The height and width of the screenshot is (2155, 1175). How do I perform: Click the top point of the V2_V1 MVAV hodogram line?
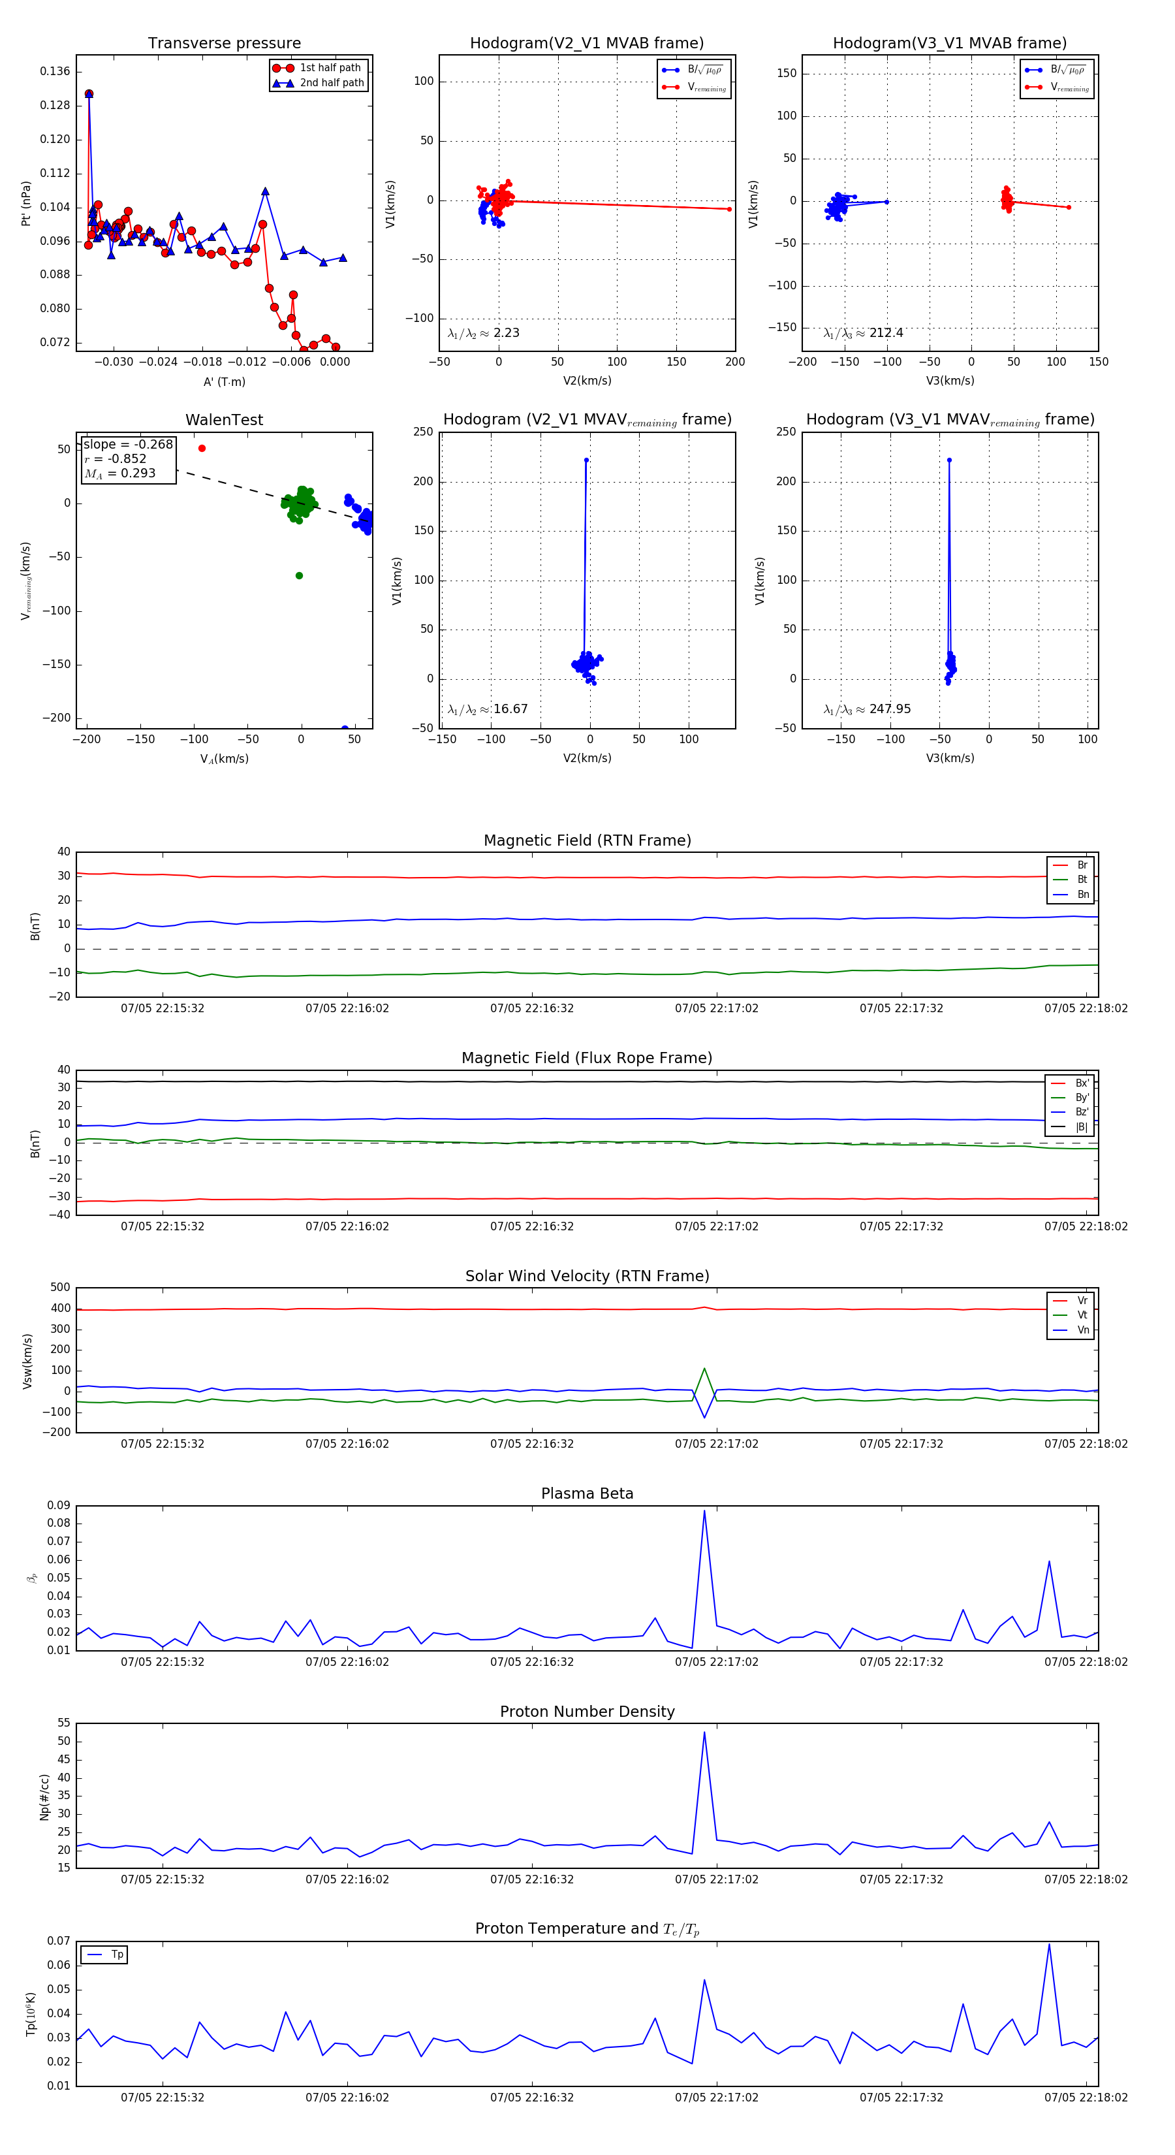pos(586,460)
